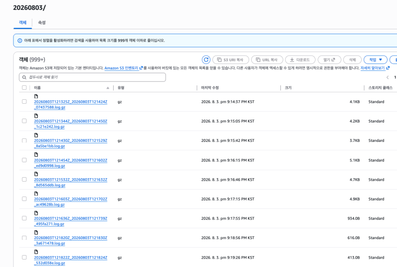Switch to the 속성 tab
The image size is (397, 267).
coord(42,22)
